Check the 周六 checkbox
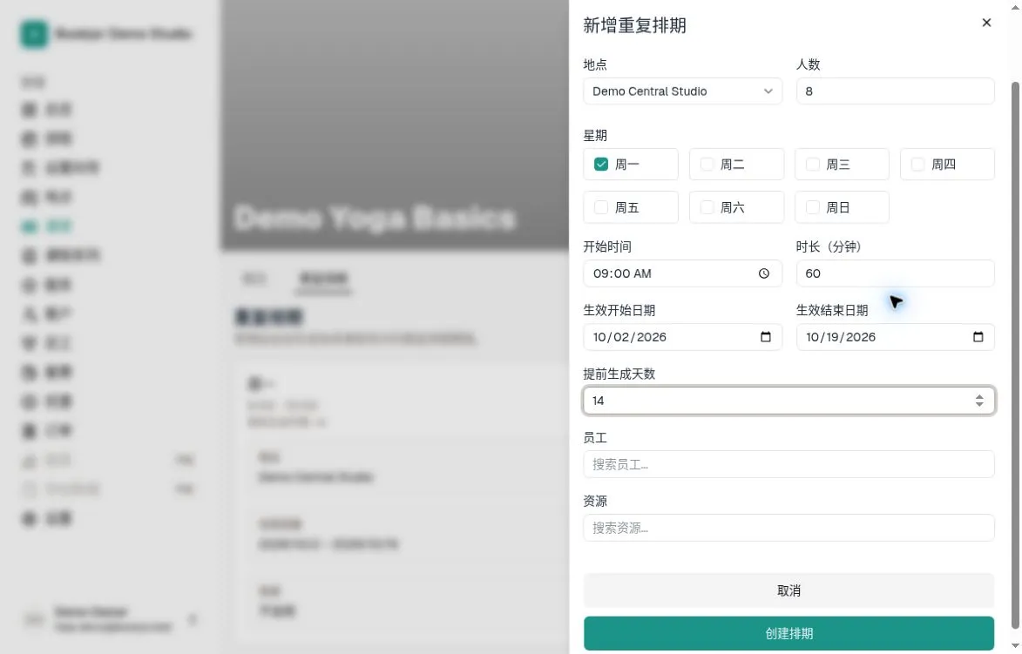Screen dimensions: 1022x654 pos(707,207)
